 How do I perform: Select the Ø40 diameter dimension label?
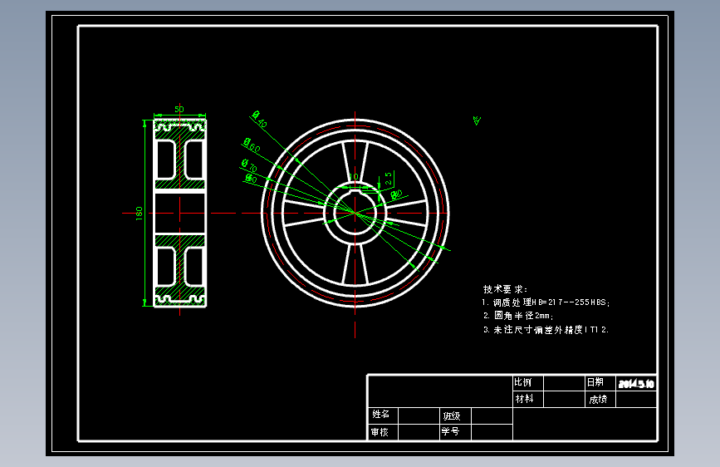point(259,119)
